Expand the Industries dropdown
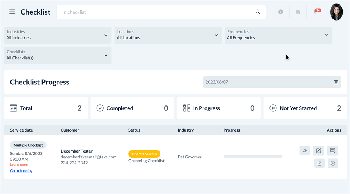 pyautogui.click(x=57, y=35)
